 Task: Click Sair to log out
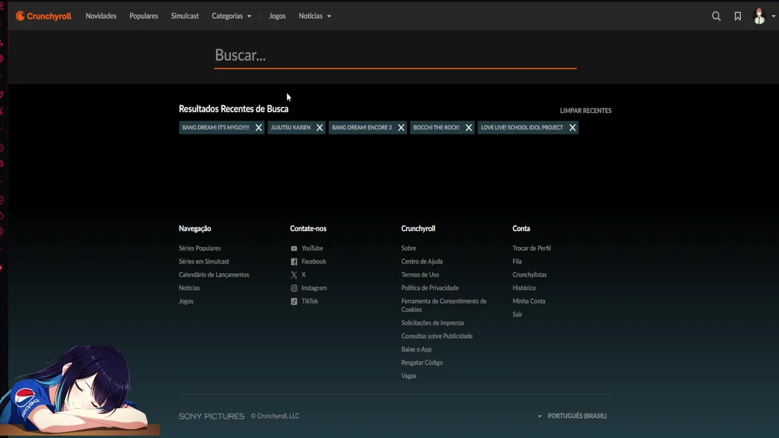pyautogui.click(x=517, y=315)
